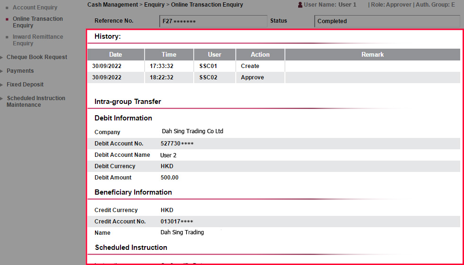Click the Action column header

260,54
